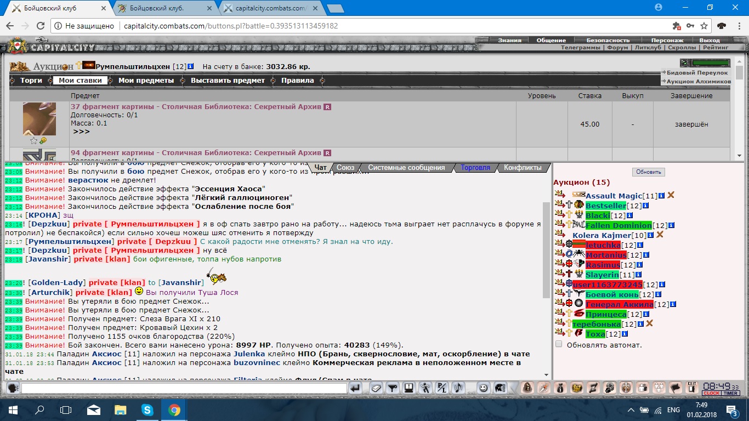Open 37 фрагмент картины item link
This screenshot has width=749, height=421.
(196, 107)
